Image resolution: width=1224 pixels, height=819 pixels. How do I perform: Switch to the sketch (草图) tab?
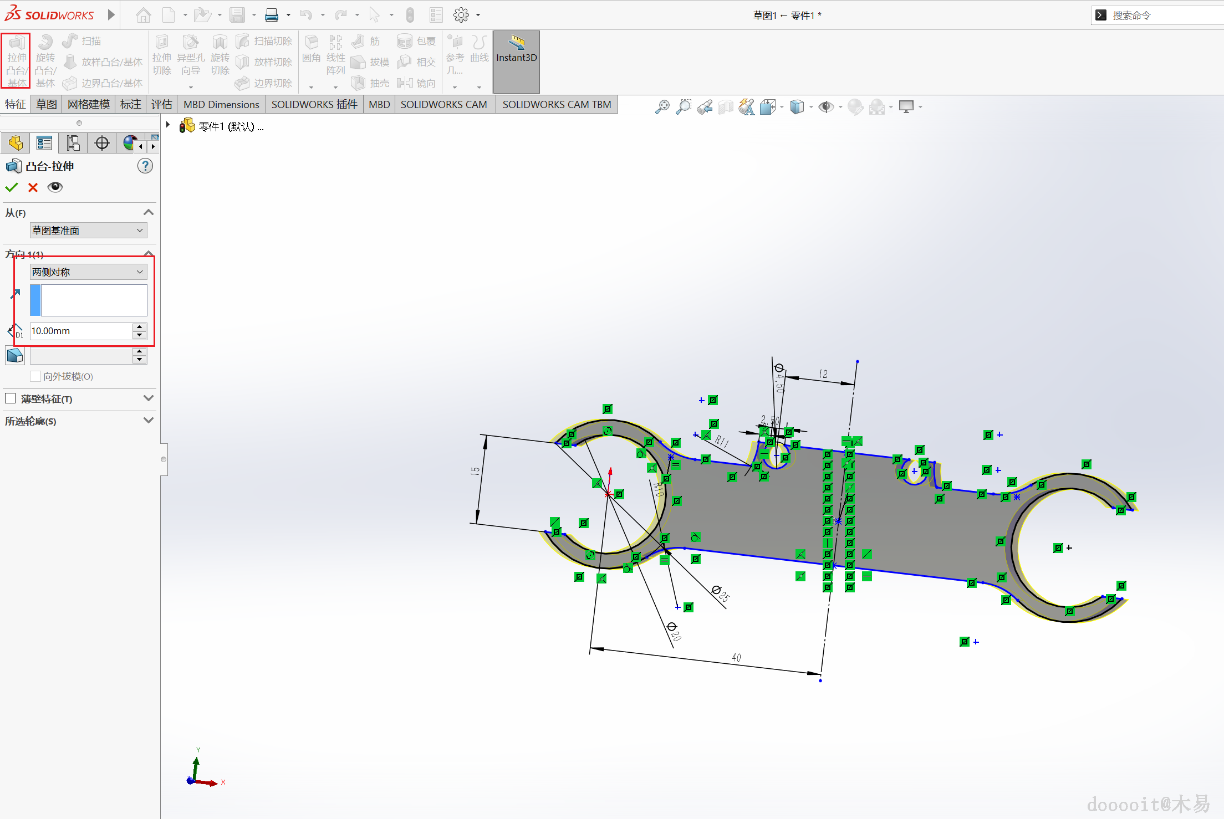[47, 104]
